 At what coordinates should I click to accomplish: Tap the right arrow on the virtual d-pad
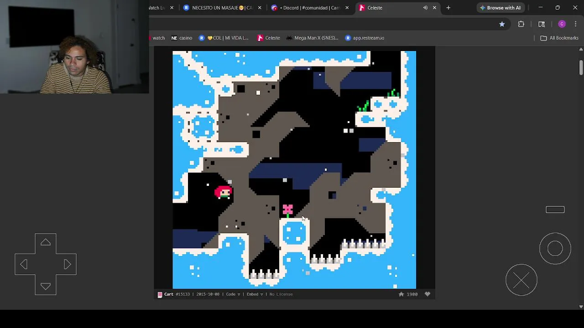point(67,264)
